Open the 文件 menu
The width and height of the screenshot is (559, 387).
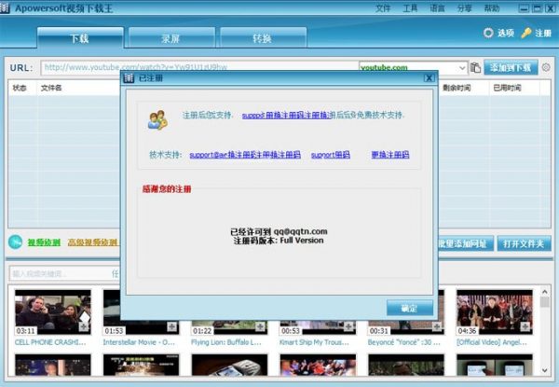(x=383, y=8)
